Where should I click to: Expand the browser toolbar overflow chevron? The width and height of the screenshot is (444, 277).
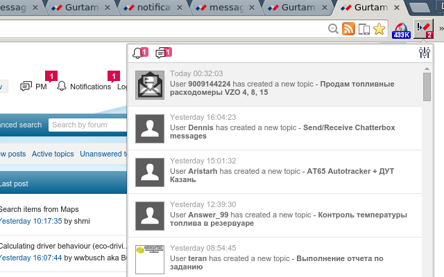(440, 29)
